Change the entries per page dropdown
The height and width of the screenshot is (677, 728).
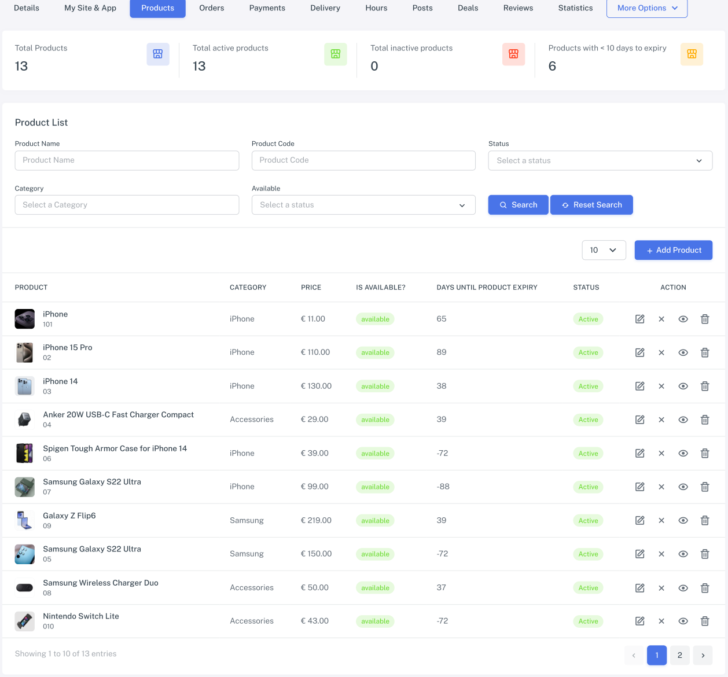(604, 250)
